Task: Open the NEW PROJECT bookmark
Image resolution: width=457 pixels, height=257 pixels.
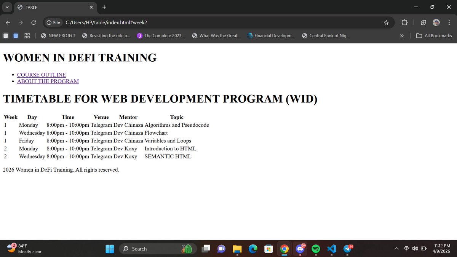Action: (58, 35)
